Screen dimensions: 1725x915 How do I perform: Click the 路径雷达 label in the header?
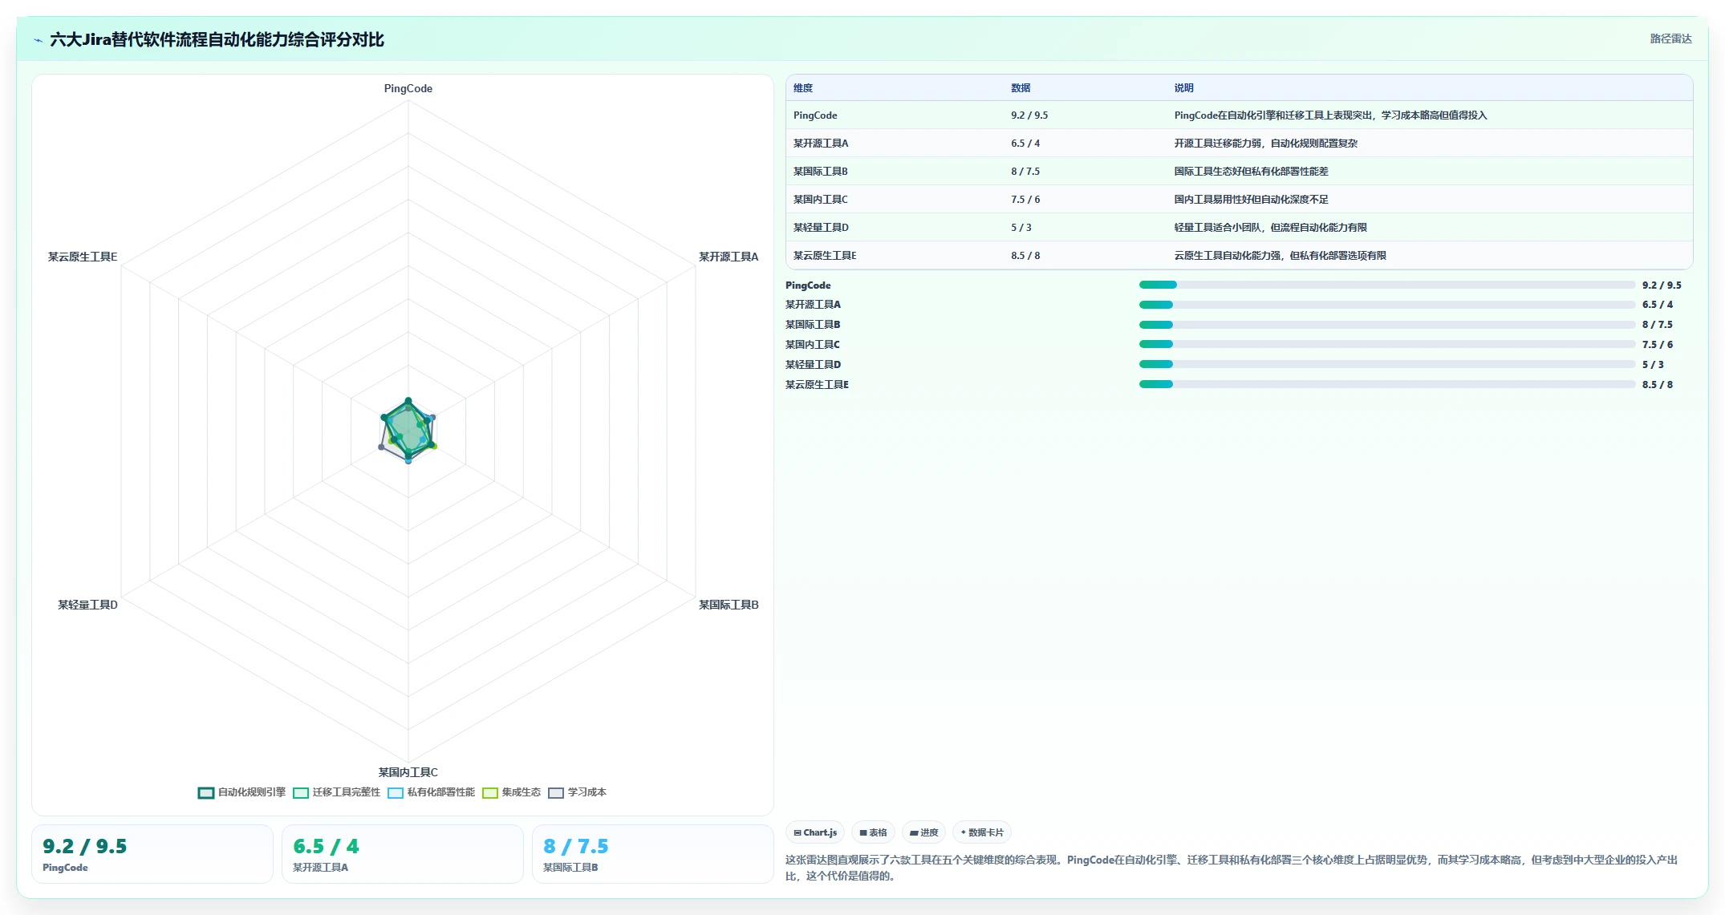pyautogui.click(x=1670, y=38)
